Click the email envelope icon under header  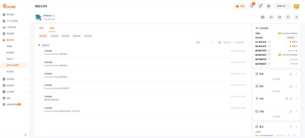(263, 17)
